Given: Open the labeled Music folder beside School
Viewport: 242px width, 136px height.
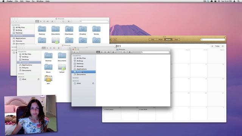Looking at the screenshot, I should 48,68.
